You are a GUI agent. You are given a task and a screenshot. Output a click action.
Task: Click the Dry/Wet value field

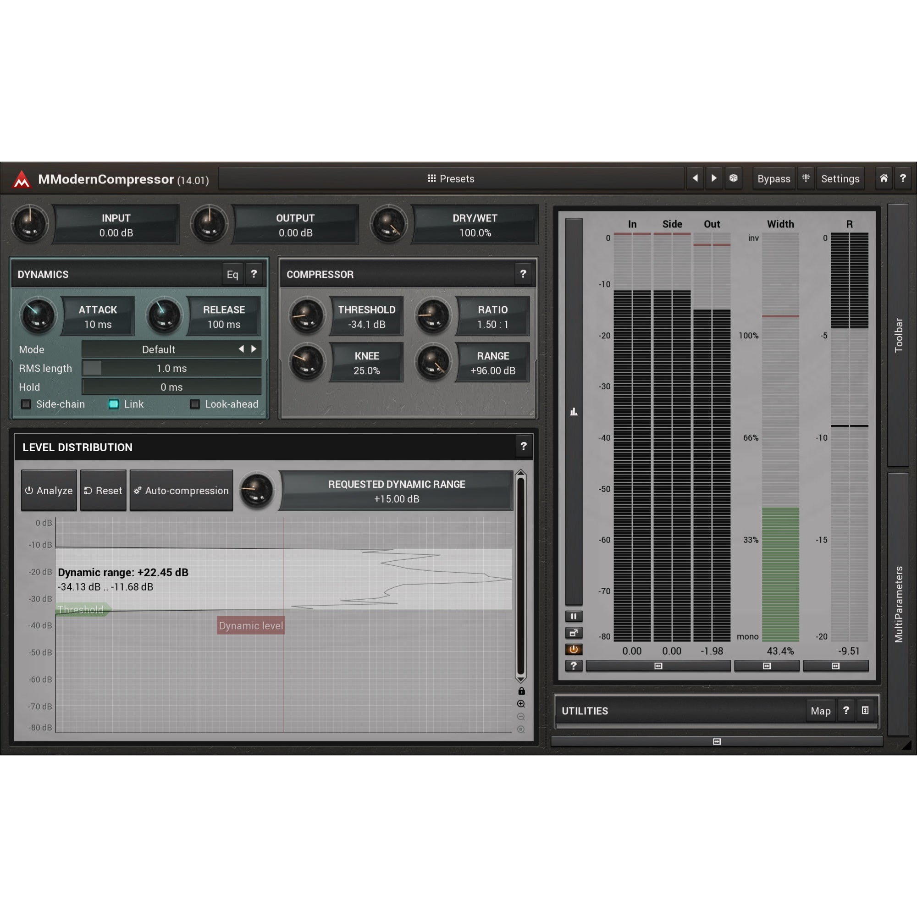(x=475, y=225)
